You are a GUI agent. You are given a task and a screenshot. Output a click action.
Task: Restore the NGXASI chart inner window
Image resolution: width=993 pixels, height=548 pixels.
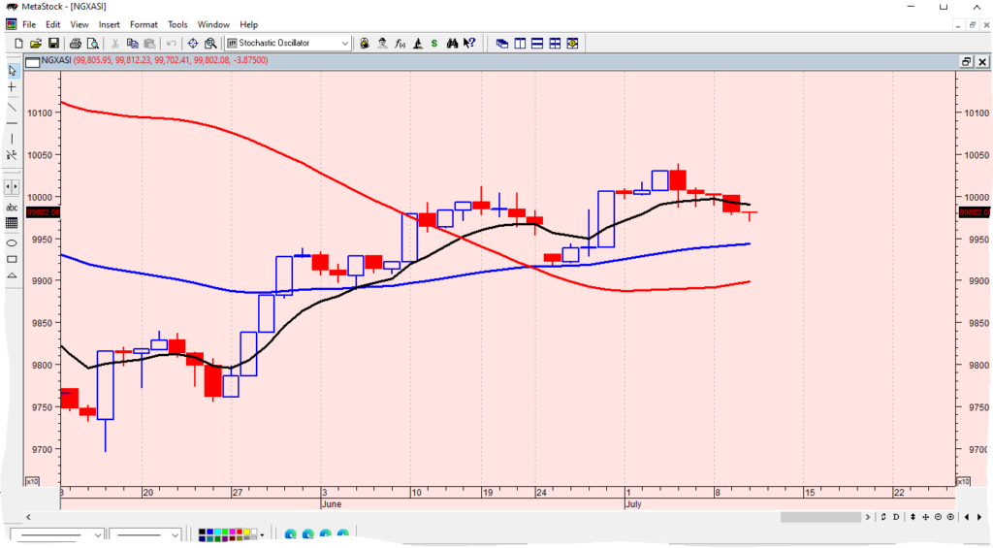(966, 61)
